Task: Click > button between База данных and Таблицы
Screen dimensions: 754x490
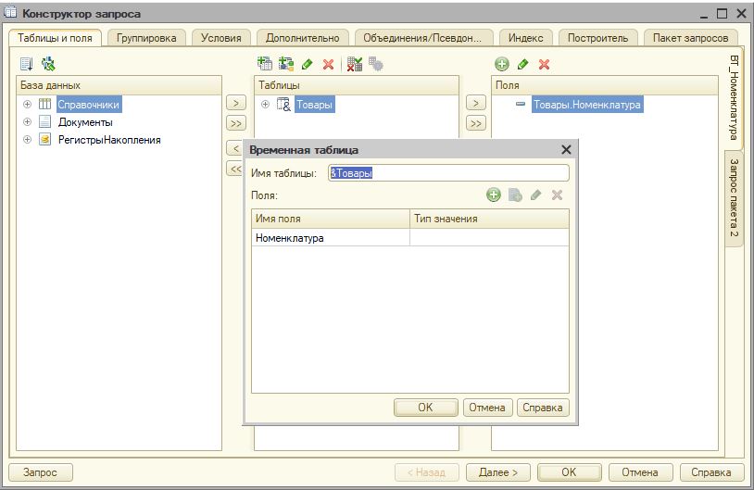Action: 235,103
